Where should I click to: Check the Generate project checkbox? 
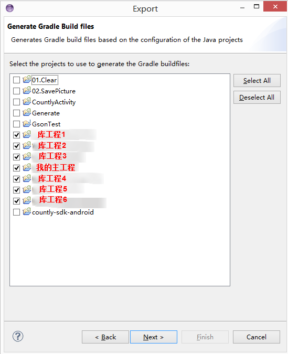click(16, 113)
